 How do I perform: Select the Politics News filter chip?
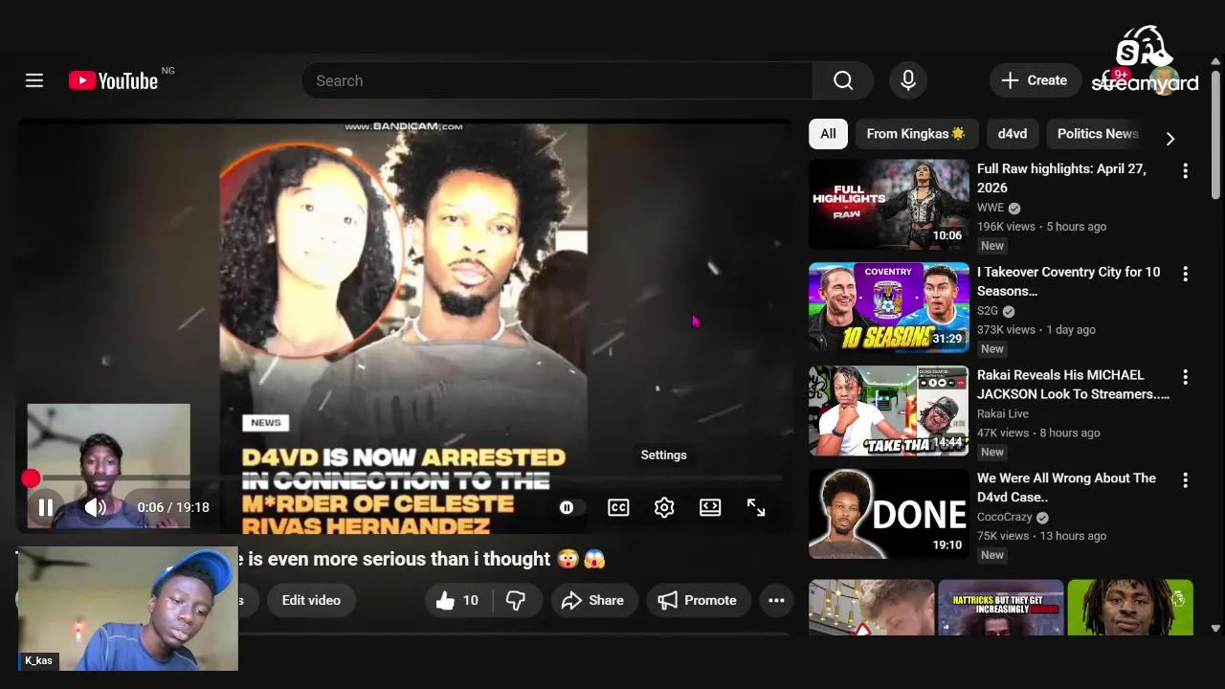pyautogui.click(x=1098, y=134)
